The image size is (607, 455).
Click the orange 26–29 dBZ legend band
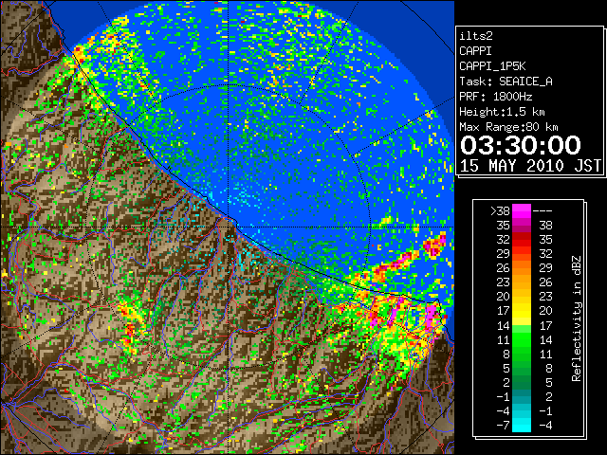(x=522, y=268)
